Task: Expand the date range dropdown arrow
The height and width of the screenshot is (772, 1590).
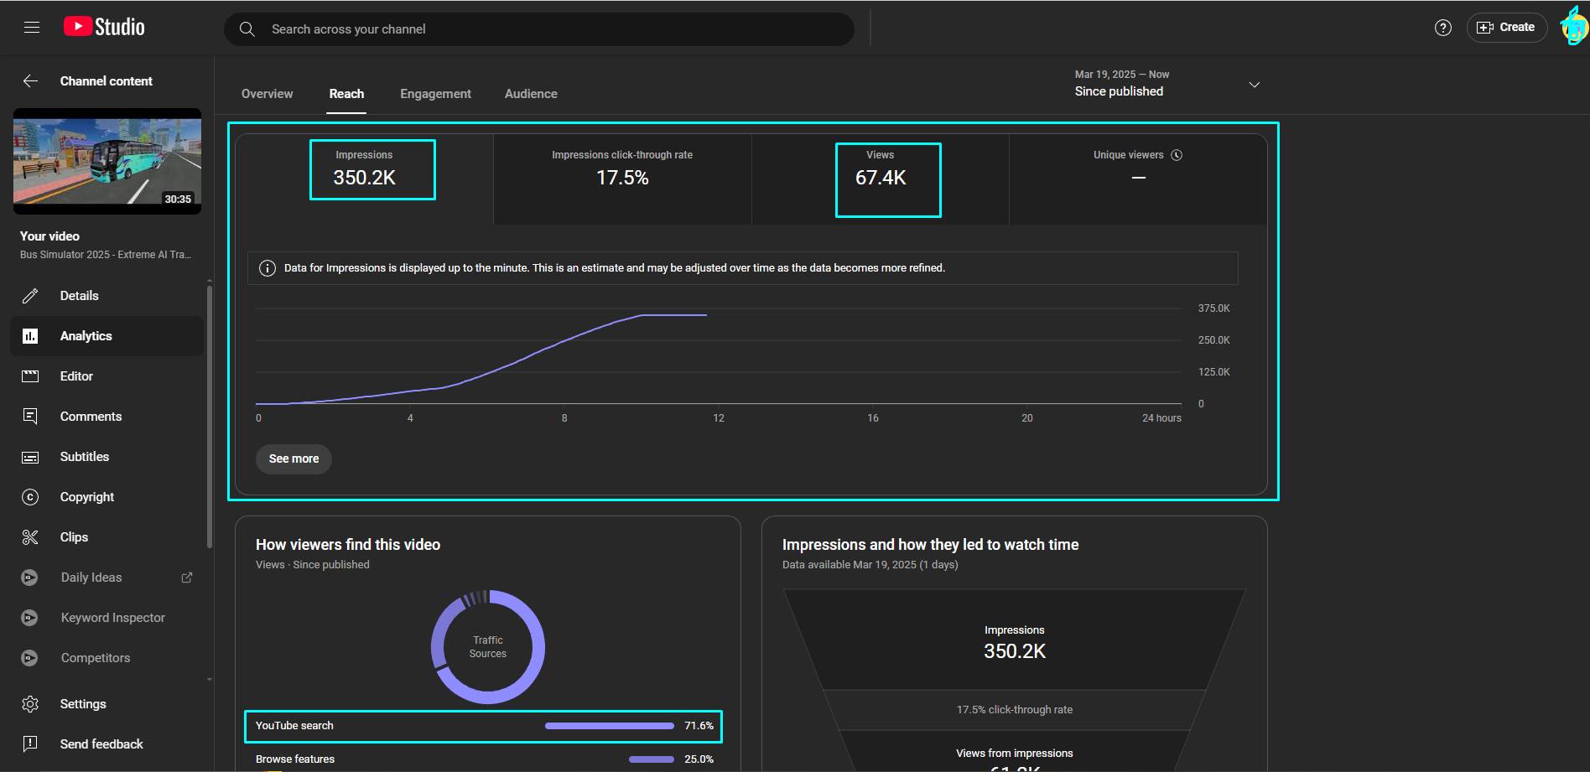Action: point(1255,85)
